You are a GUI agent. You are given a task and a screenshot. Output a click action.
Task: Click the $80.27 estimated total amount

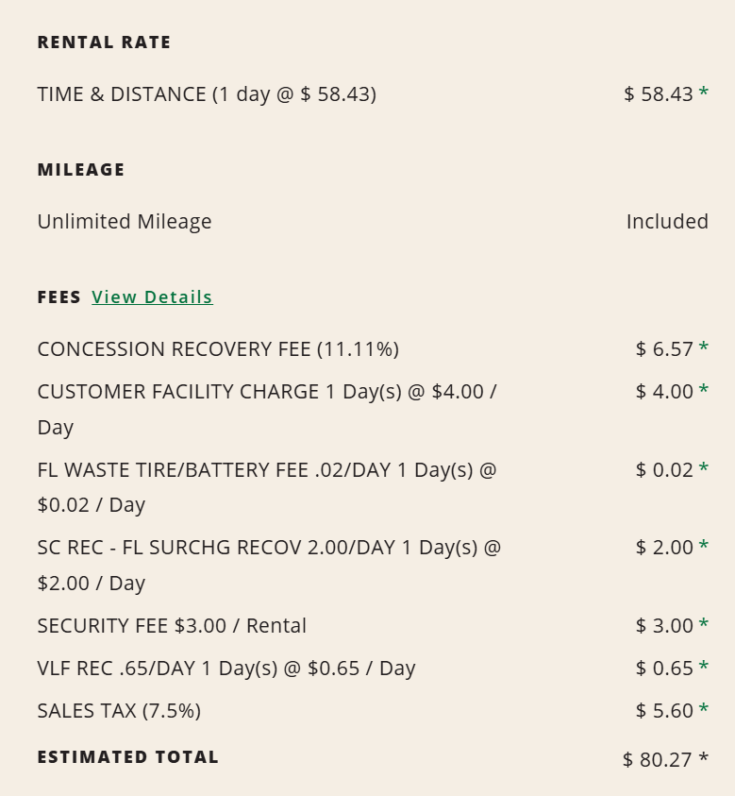pyautogui.click(x=658, y=760)
